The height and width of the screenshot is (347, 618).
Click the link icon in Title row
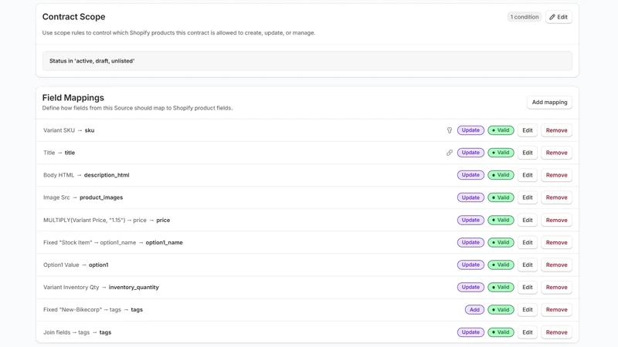[x=450, y=153]
